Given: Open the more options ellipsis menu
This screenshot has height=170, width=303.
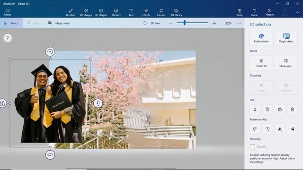Looking at the screenshot, I should (239, 23).
